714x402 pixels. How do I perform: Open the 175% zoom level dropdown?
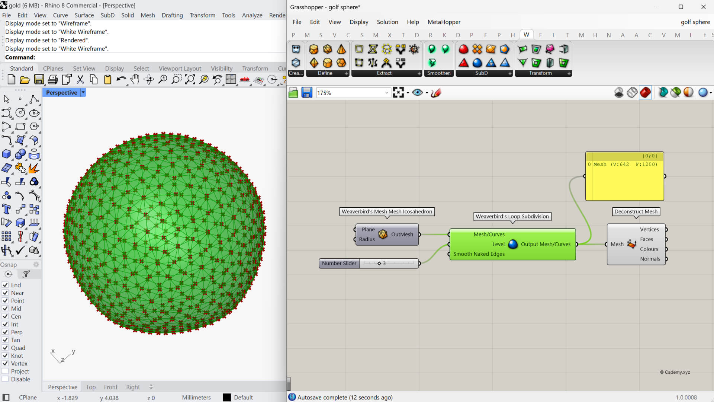tap(387, 93)
